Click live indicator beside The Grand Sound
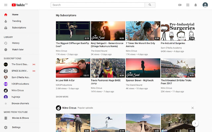 click(34, 64)
